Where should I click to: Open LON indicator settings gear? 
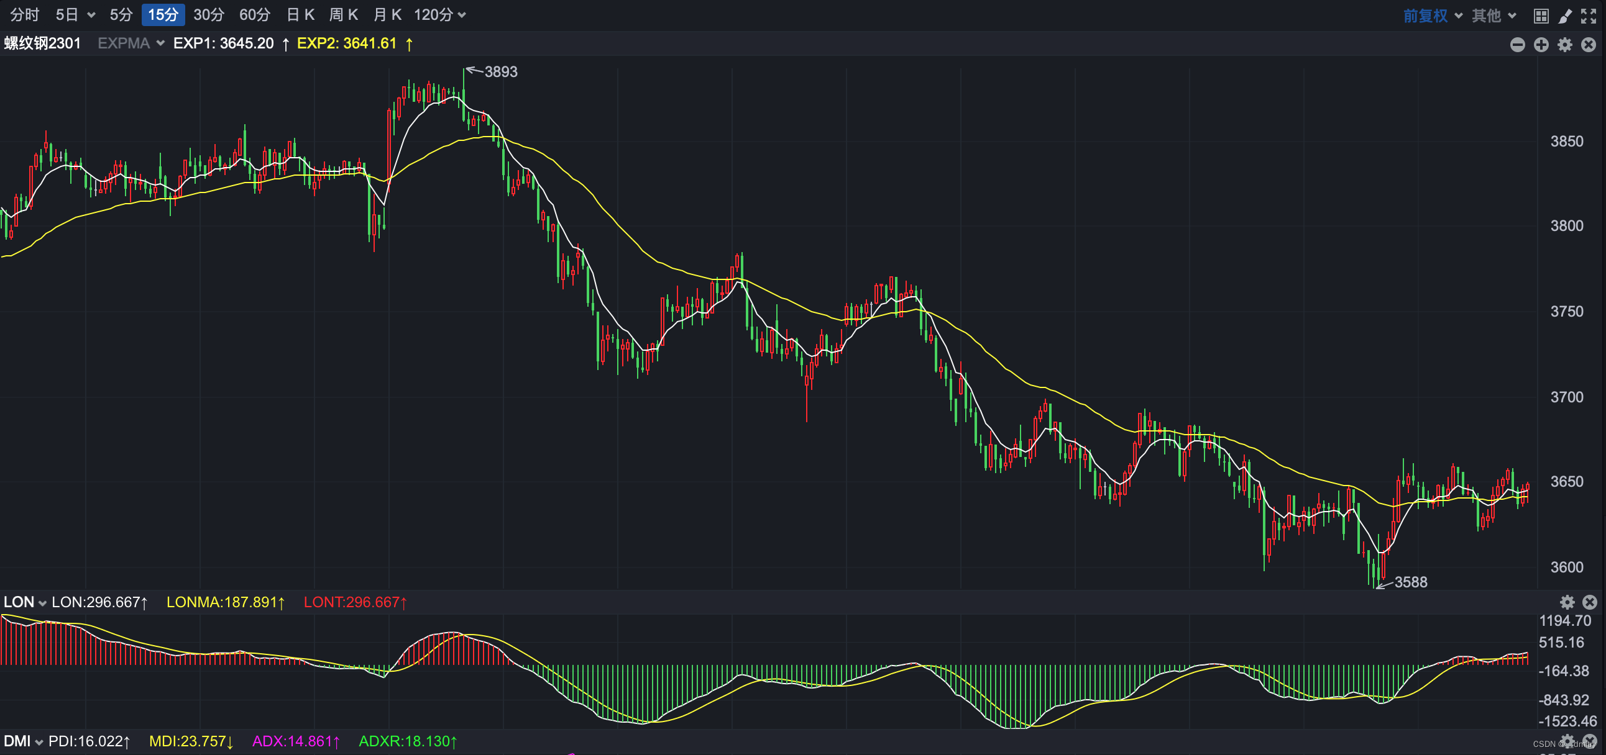tap(1567, 602)
